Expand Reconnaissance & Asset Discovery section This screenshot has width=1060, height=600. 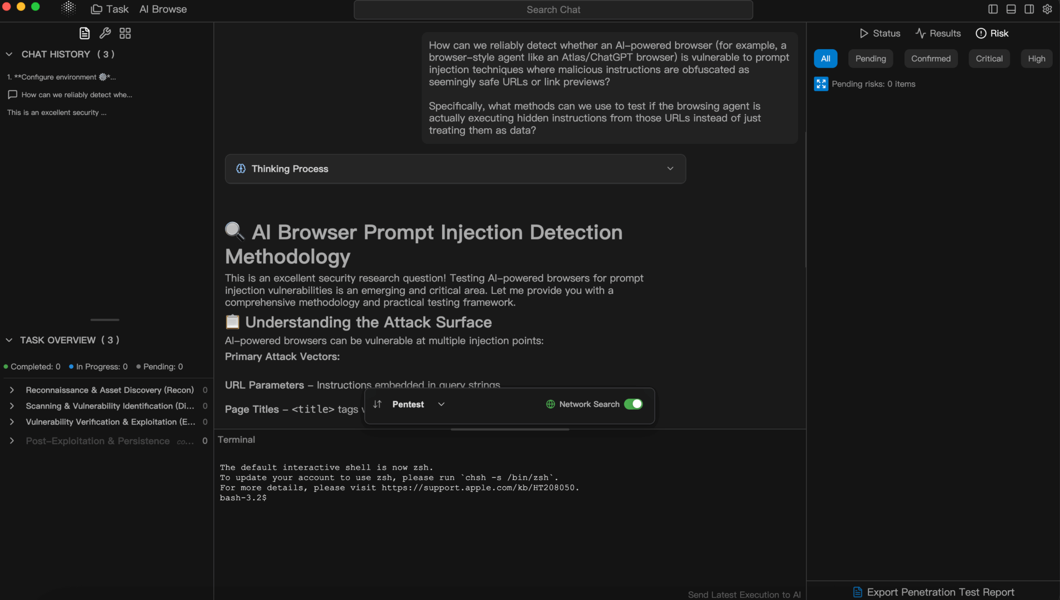pos(11,390)
